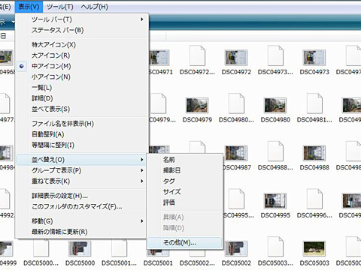Select DSC04972... blank file icon
This screenshot has width=361, height=270.
pyautogui.click(x=197, y=55)
